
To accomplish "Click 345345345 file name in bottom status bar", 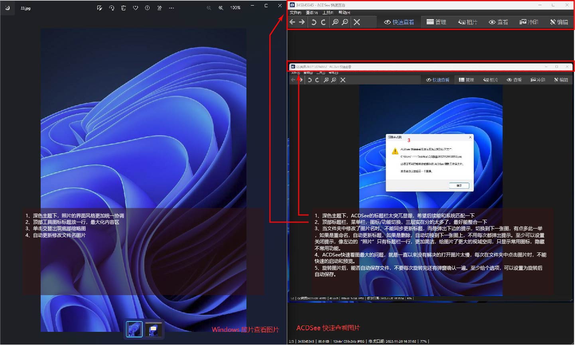I will 306,341.
